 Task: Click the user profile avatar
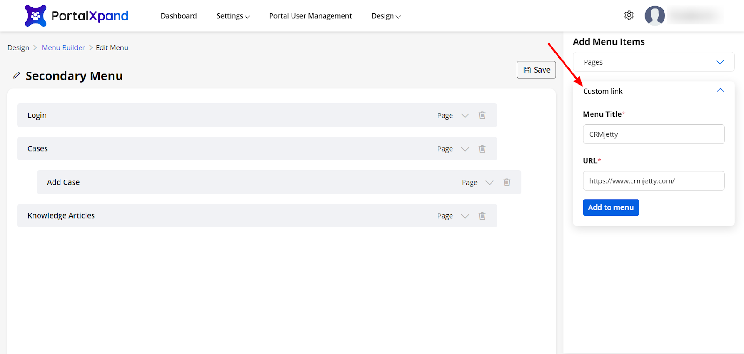[655, 15]
